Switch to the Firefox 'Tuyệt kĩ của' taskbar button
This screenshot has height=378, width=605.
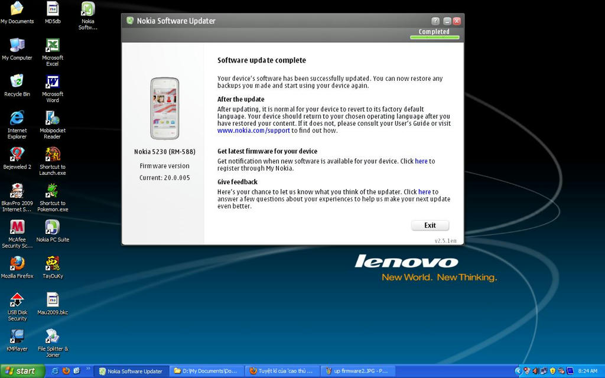click(x=282, y=371)
